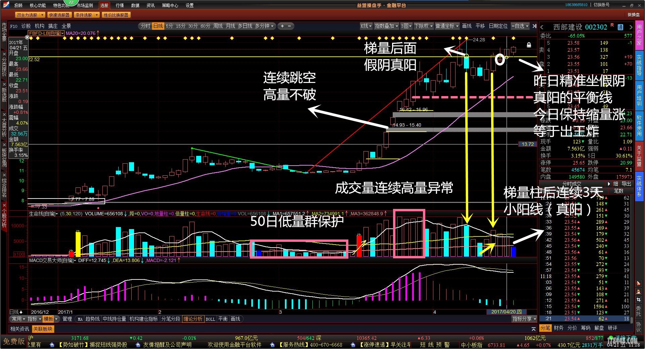This screenshot has height=349, width=645.
Task: Open 自选 watchlist dropdown
Action: 520,26
